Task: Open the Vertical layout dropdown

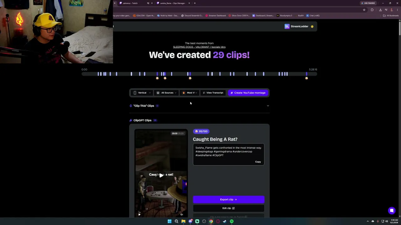Action: (x=142, y=93)
